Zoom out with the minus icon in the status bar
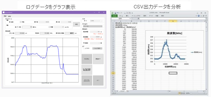The height and width of the screenshot is (97, 211). point(191,93)
